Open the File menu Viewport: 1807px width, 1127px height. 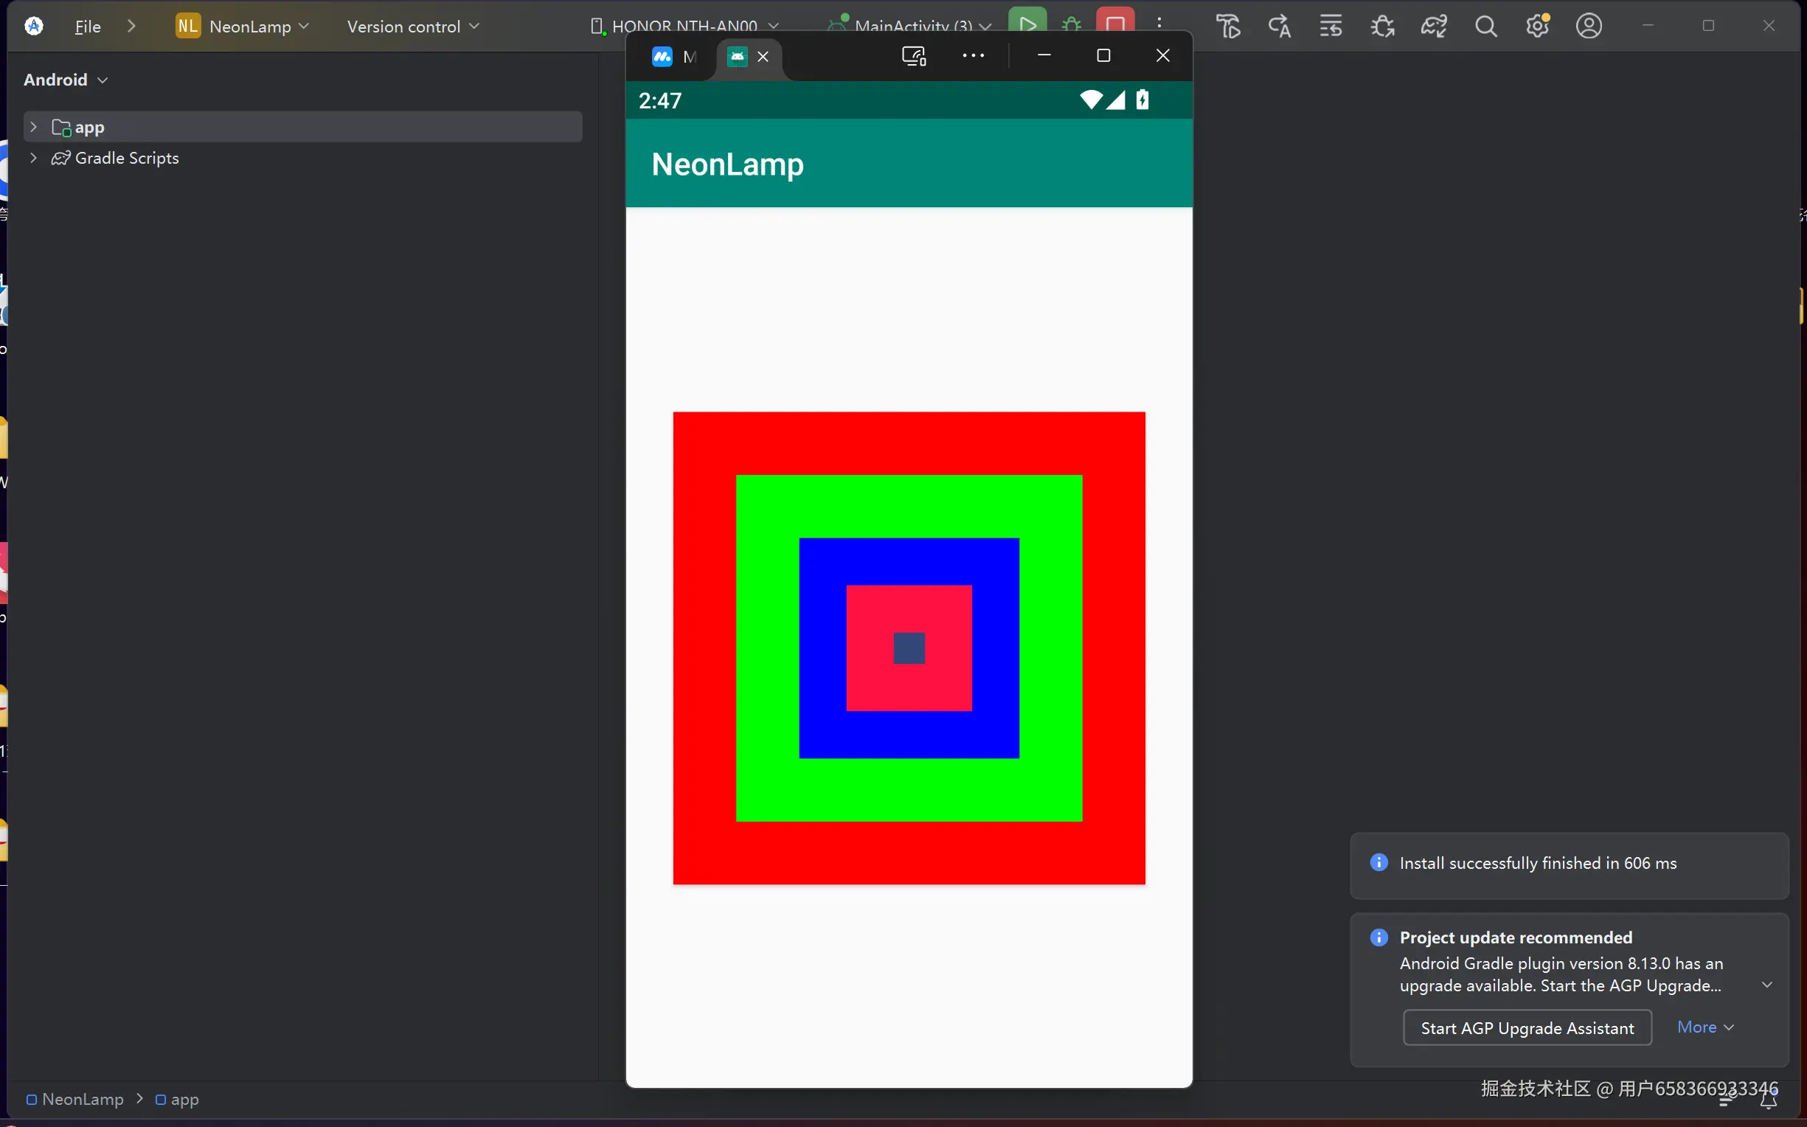[x=87, y=27]
